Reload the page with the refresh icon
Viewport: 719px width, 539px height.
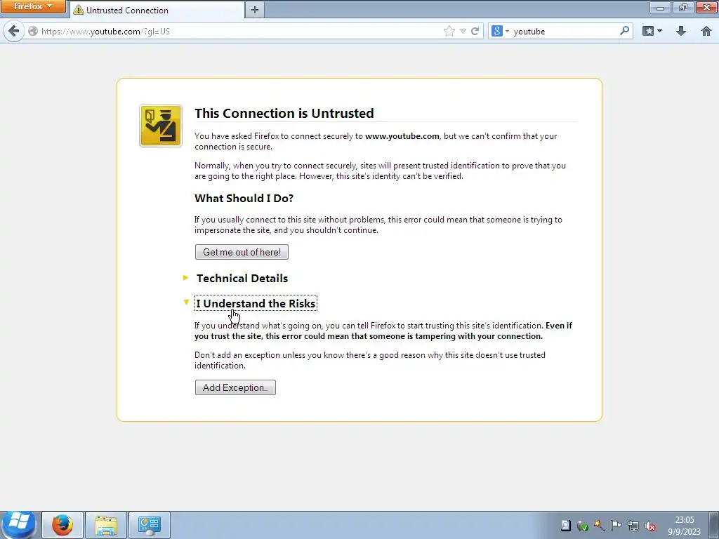click(x=475, y=31)
